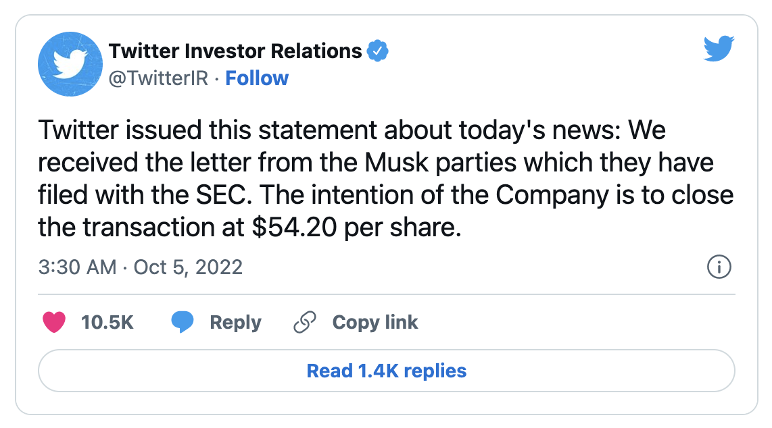
Task: Open the 3:30 AM tweet timestamp
Action: 77,267
